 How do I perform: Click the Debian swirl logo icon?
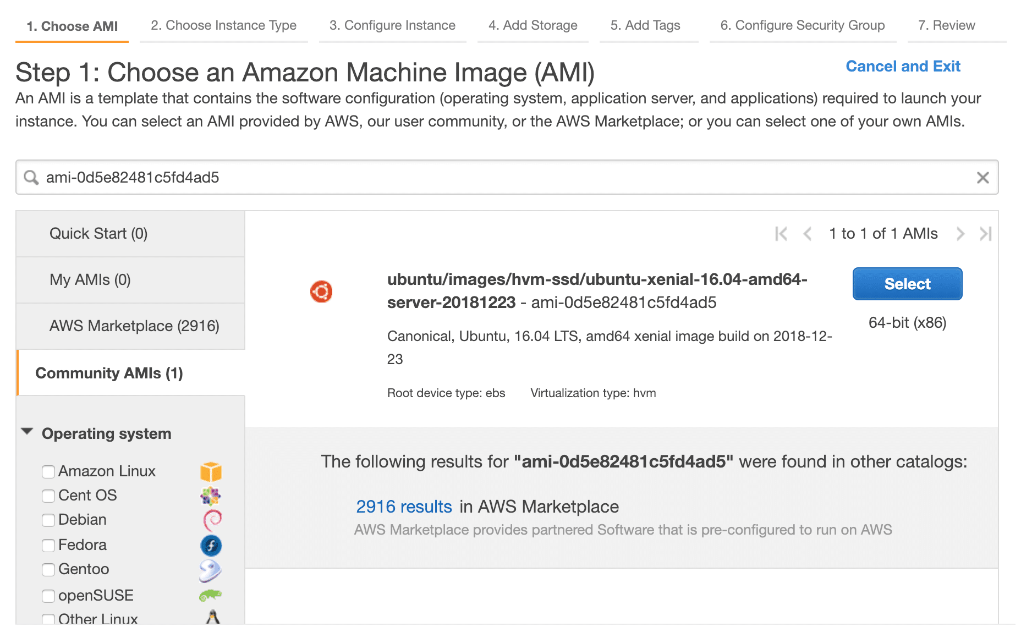coord(212,520)
